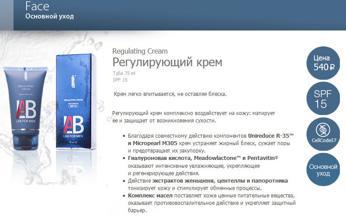This screenshot has height=217, width=346.
Task: Click экстрактов женьшеня bold phrase
Action: pyautogui.click(x=183, y=181)
